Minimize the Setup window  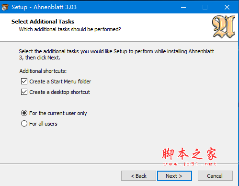[x=183, y=7]
